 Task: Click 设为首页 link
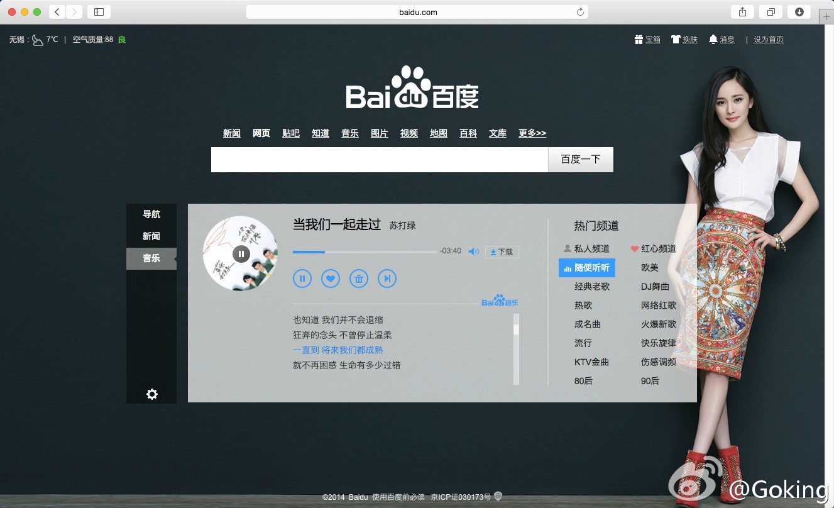[x=769, y=39]
